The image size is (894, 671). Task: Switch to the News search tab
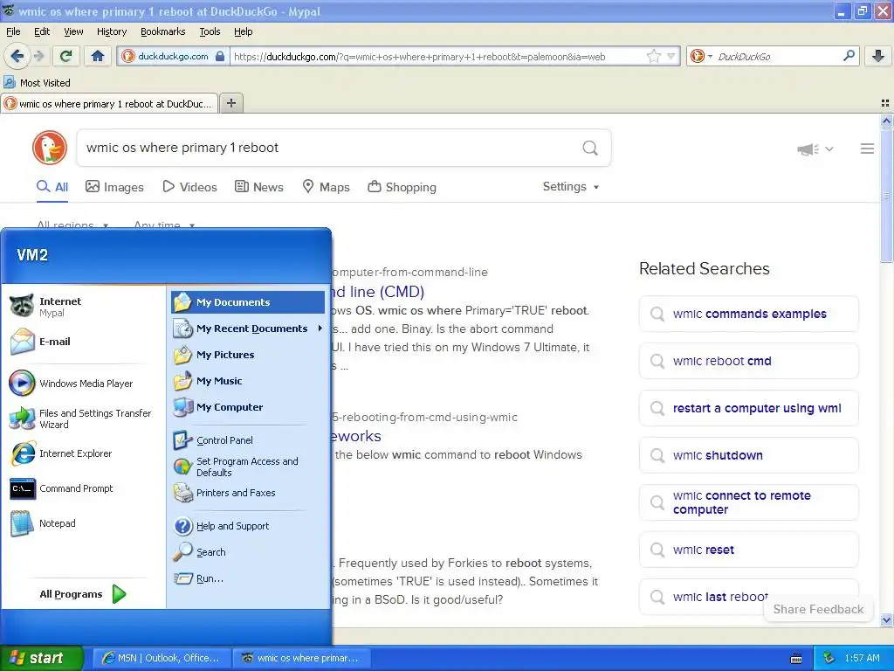(x=259, y=187)
